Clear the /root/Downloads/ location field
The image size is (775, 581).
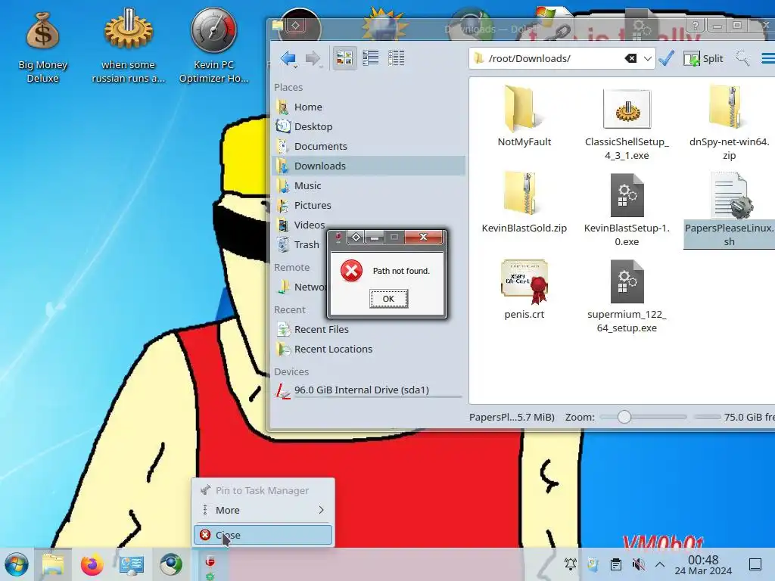630,58
